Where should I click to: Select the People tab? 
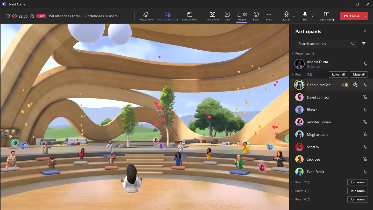pos(242,16)
